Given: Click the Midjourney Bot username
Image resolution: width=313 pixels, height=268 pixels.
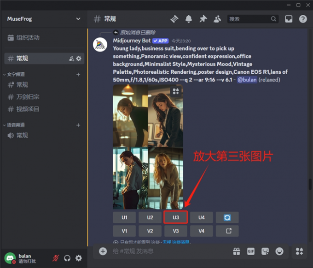Looking at the screenshot, I should pos(132,41).
